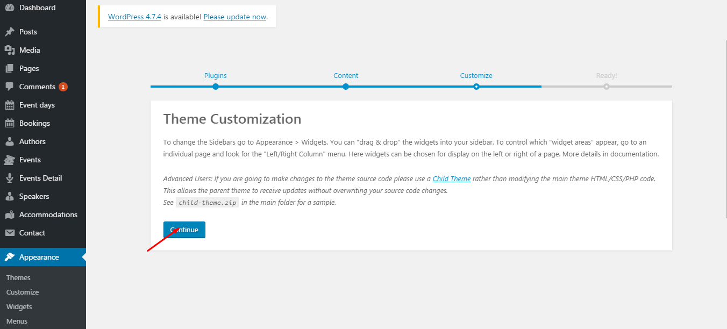Click the Posts pushpin icon

click(10, 32)
